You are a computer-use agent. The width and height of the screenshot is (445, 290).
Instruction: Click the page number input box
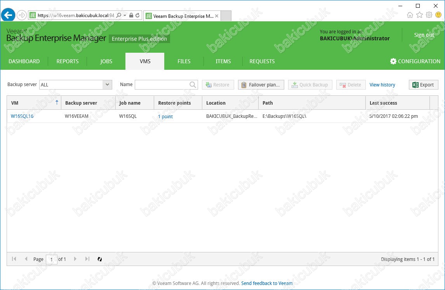click(x=51, y=259)
